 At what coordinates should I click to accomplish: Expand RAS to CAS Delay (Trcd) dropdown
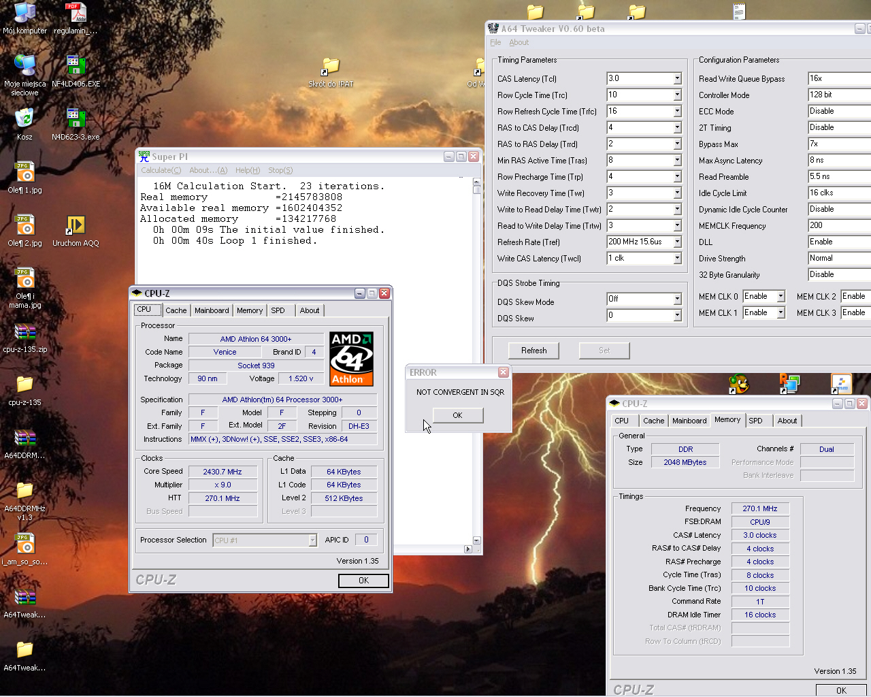click(677, 127)
